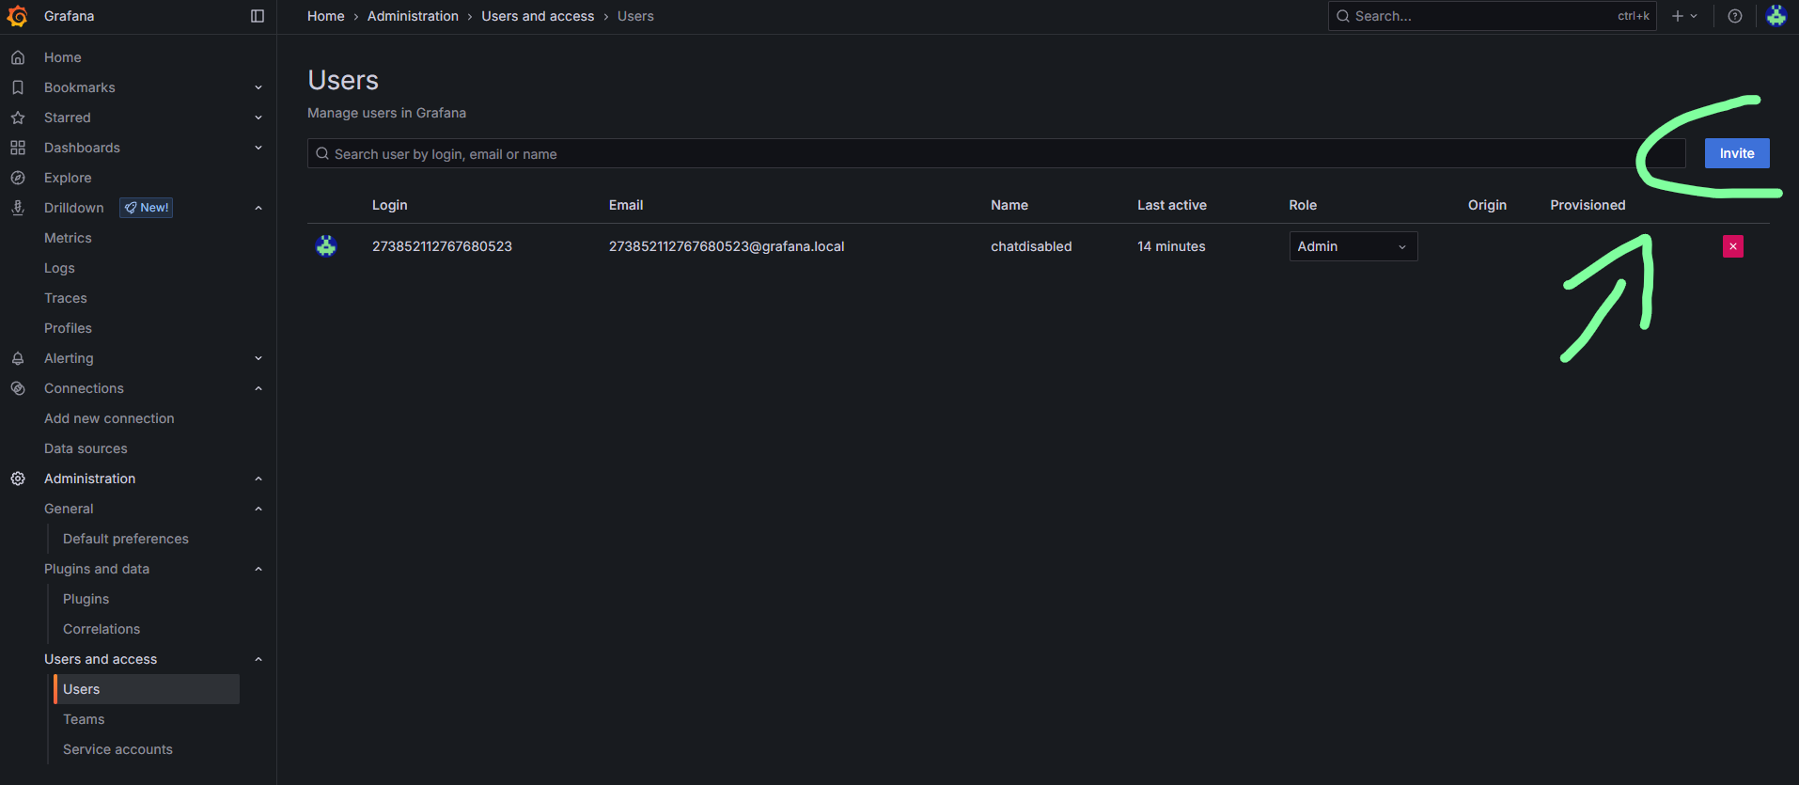Click the user avatar in the table row
The width and height of the screenshot is (1799, 785).
(326, 246)
